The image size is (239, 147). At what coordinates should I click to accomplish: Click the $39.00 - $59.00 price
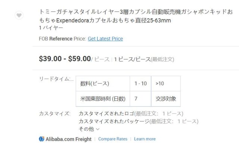pyautogui.click(x=65, y=59)
